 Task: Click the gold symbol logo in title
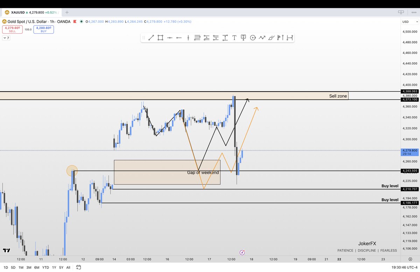(x=5, y=22)
